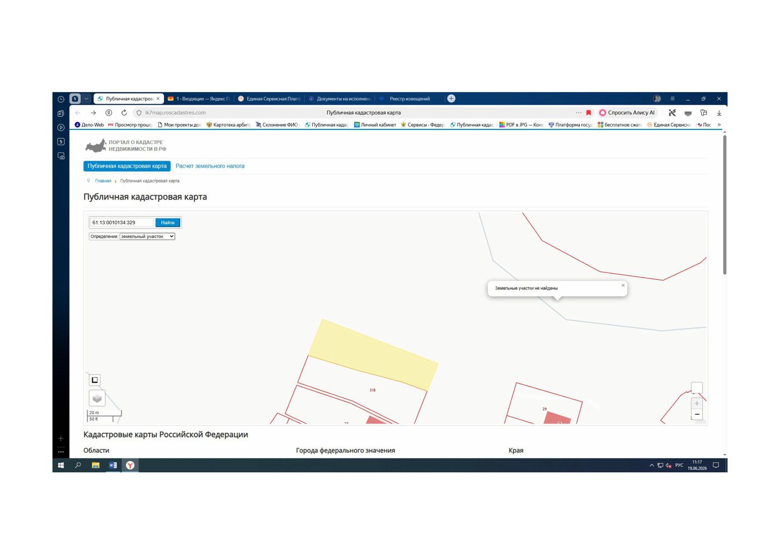Open downloads arrow icon in toolbar

coord(719,113)
